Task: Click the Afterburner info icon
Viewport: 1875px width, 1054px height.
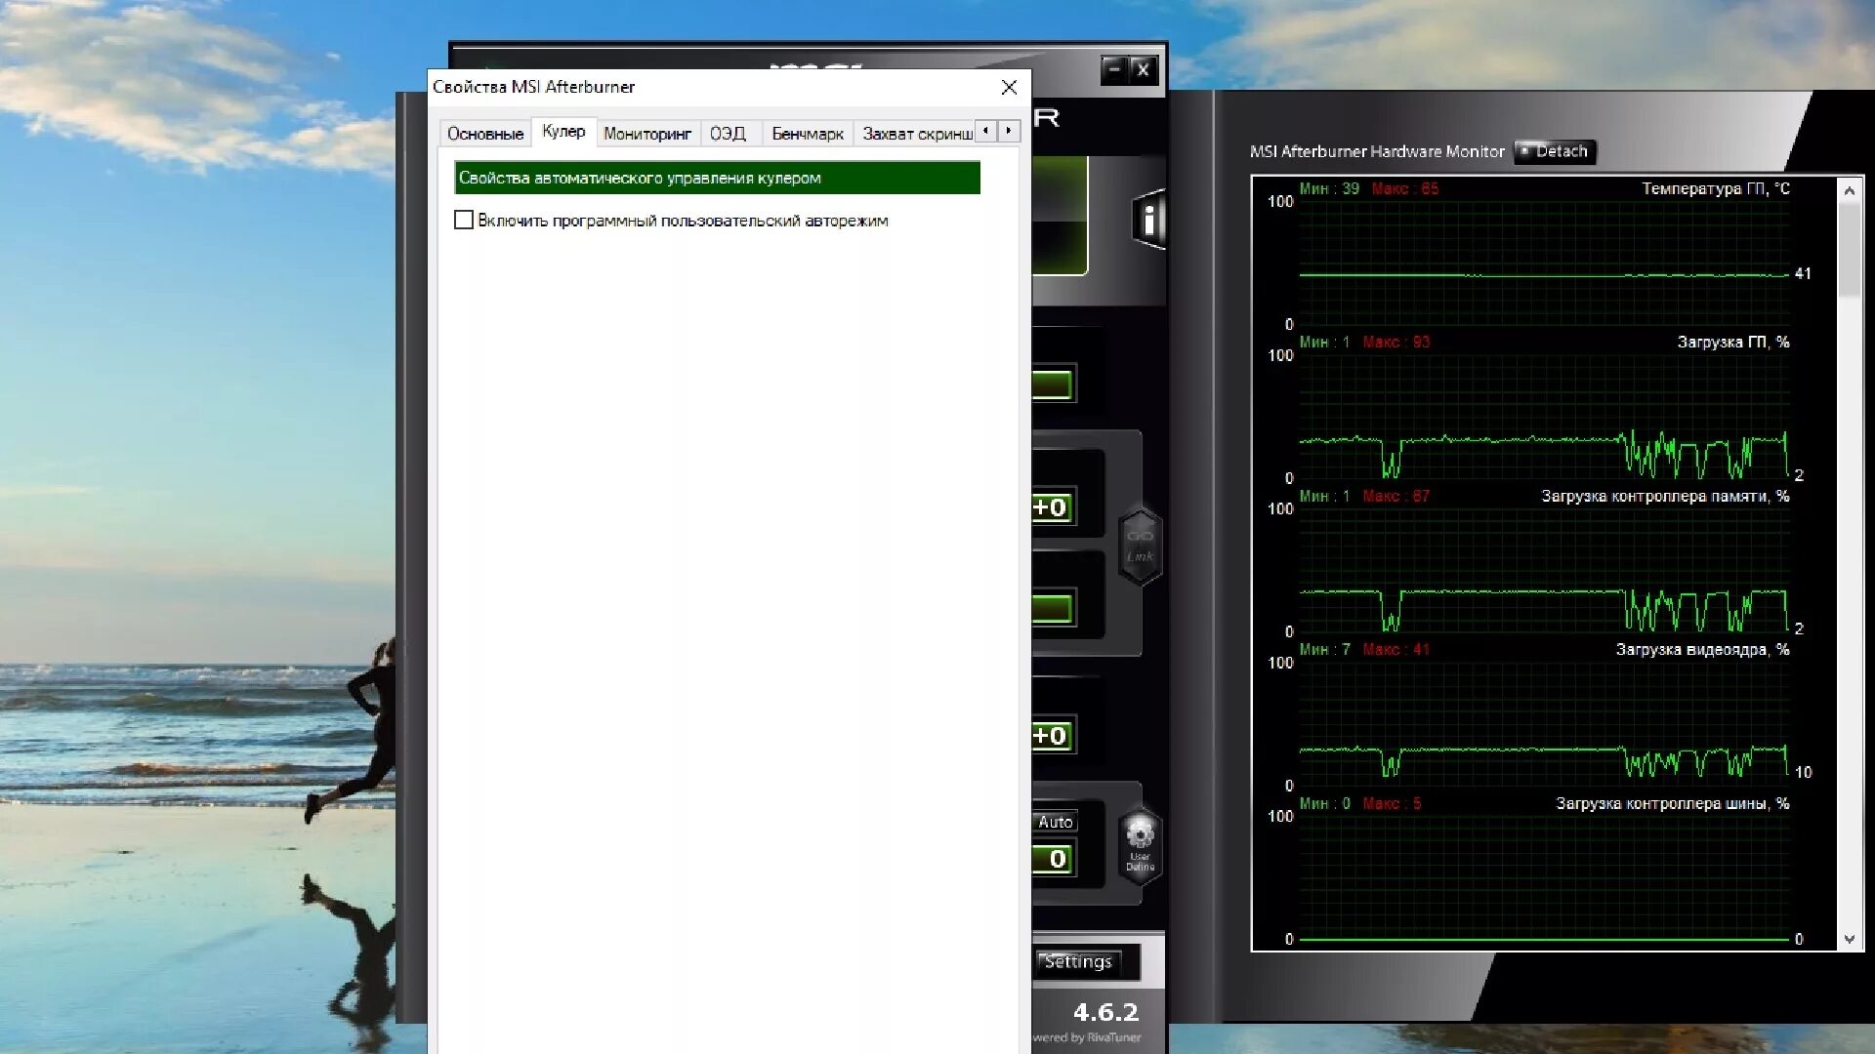Action: pos(1148,220)
